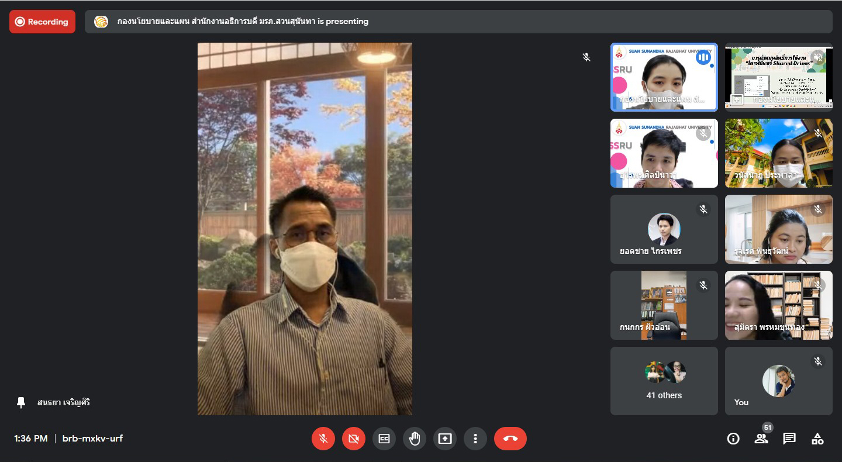
Task: Unmute the microphone in the bottom bar
Action: pos(323,439)
